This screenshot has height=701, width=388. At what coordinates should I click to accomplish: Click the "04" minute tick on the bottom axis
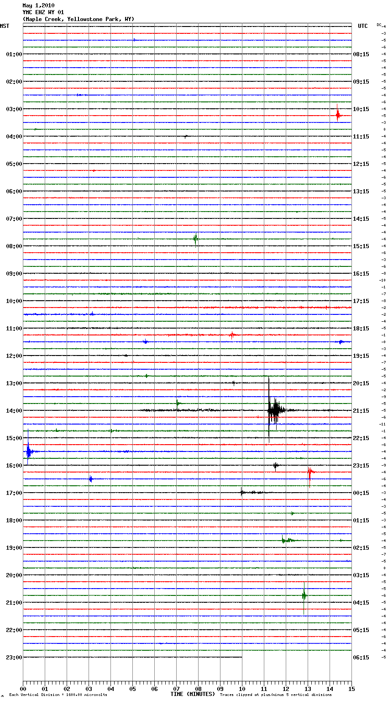pyautogui.click(x=110, y=689)
